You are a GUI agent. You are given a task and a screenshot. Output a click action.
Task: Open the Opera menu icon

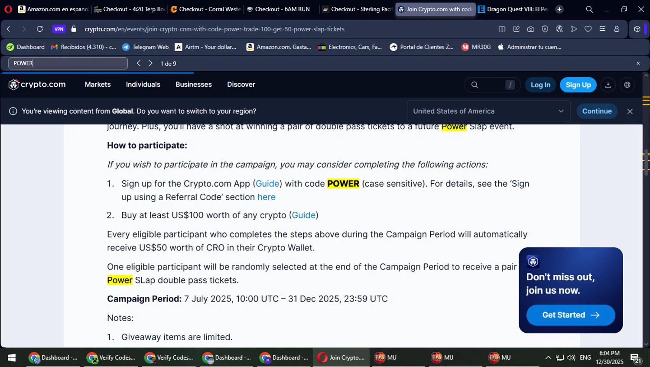[x=8, y=9]
